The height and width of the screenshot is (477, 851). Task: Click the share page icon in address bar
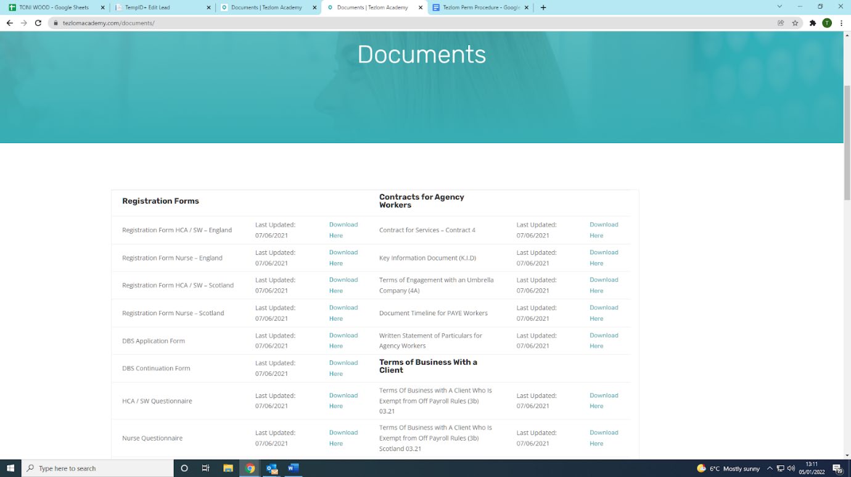pyautogui.click(x=781, y=23)
